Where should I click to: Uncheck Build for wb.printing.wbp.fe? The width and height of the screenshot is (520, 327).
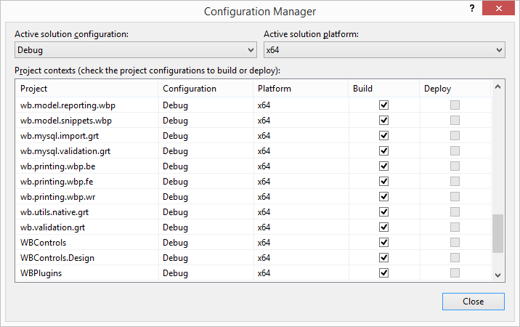coord(384,182)
